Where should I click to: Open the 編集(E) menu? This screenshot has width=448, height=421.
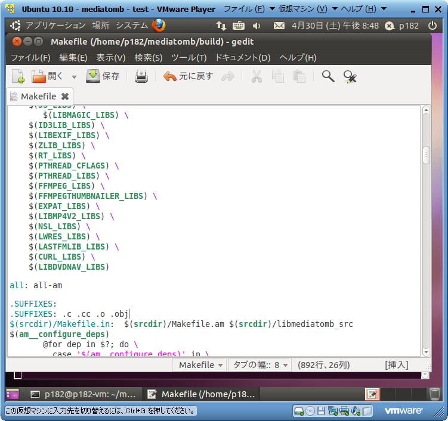(73, 58)
